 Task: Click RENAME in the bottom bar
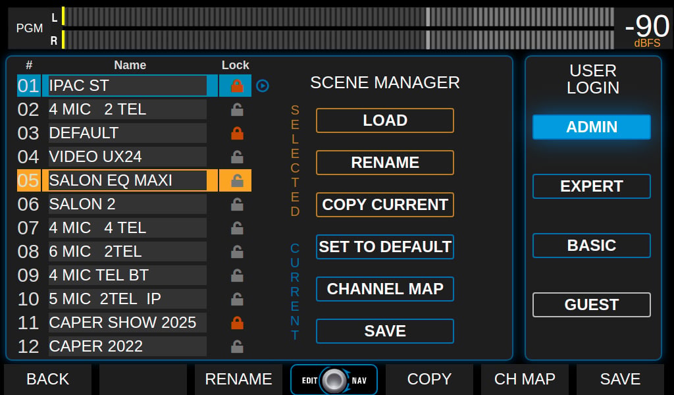238,379
